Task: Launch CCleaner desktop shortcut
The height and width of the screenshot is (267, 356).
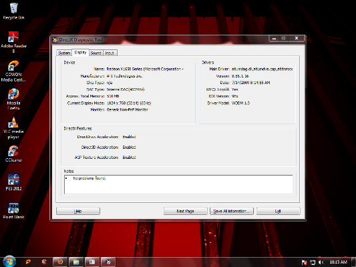Action: pos(13,154)
